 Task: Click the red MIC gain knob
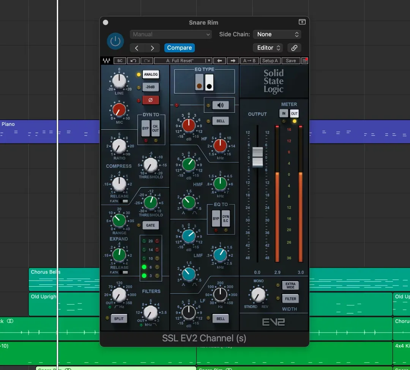[119, 110]
